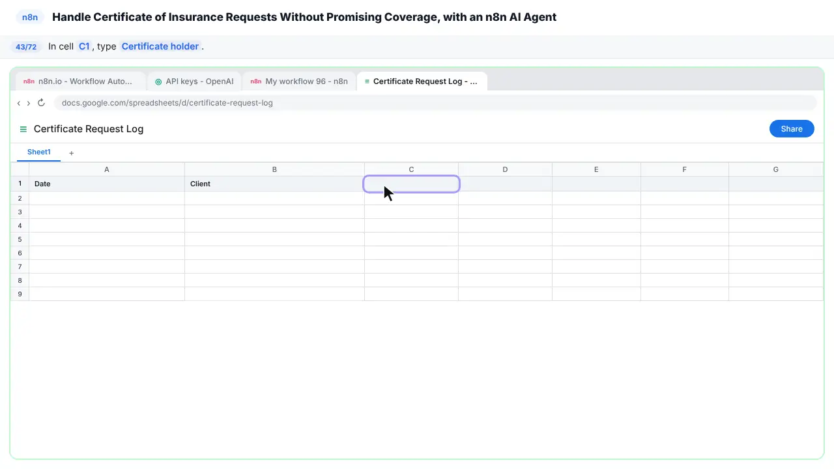This screenshot has width=834, height=469.
Task: Click the Share button
Action: tap(792, 129)
